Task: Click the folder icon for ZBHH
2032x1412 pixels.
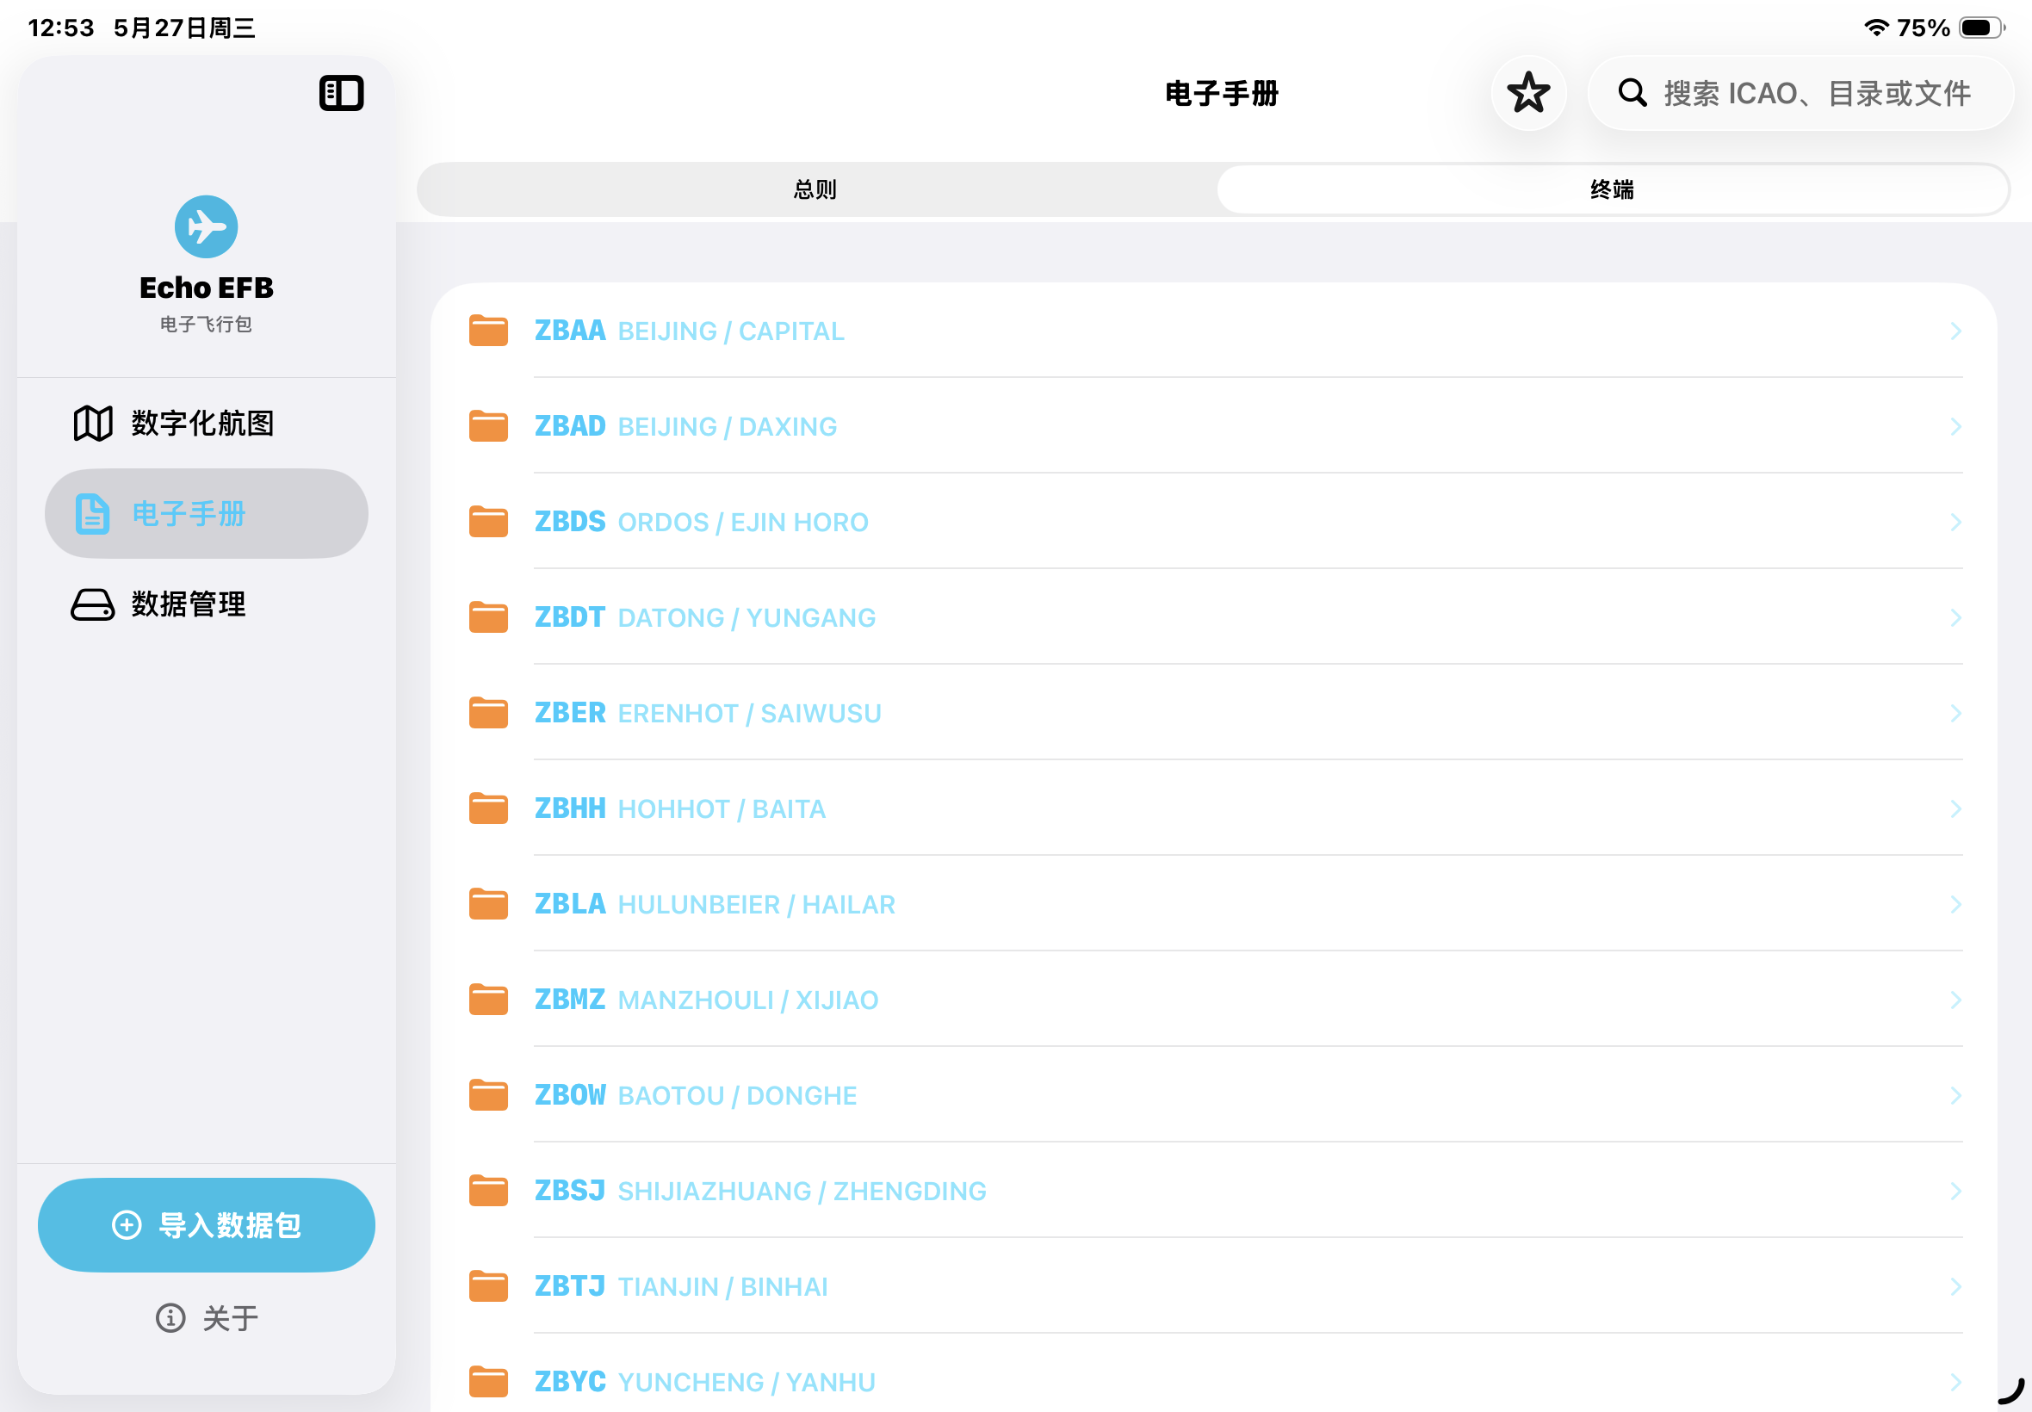Action: tap(488, 808)
